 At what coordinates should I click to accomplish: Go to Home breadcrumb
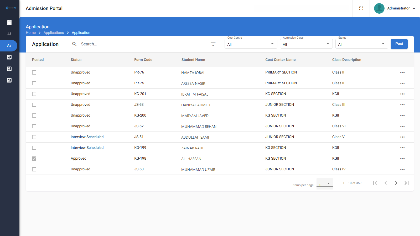[x=31, y=33]
